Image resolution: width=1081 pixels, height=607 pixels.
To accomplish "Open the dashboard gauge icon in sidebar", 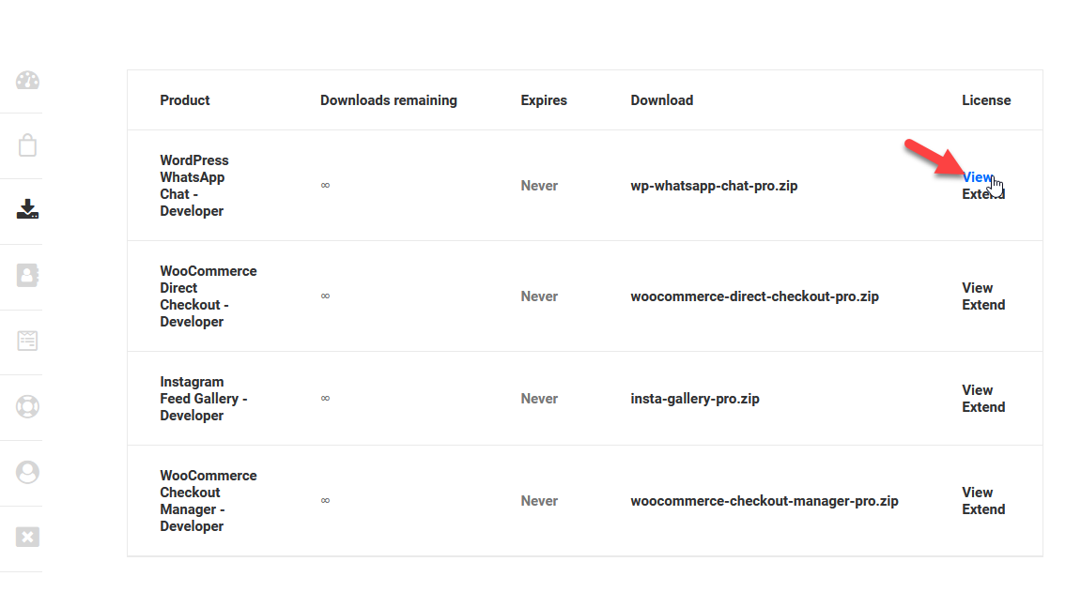I will pos(27,81).
